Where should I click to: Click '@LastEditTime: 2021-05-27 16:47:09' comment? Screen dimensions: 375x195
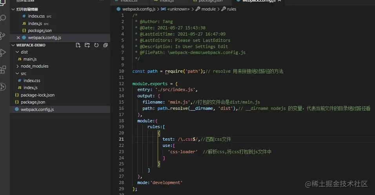[x=182, y=34]
